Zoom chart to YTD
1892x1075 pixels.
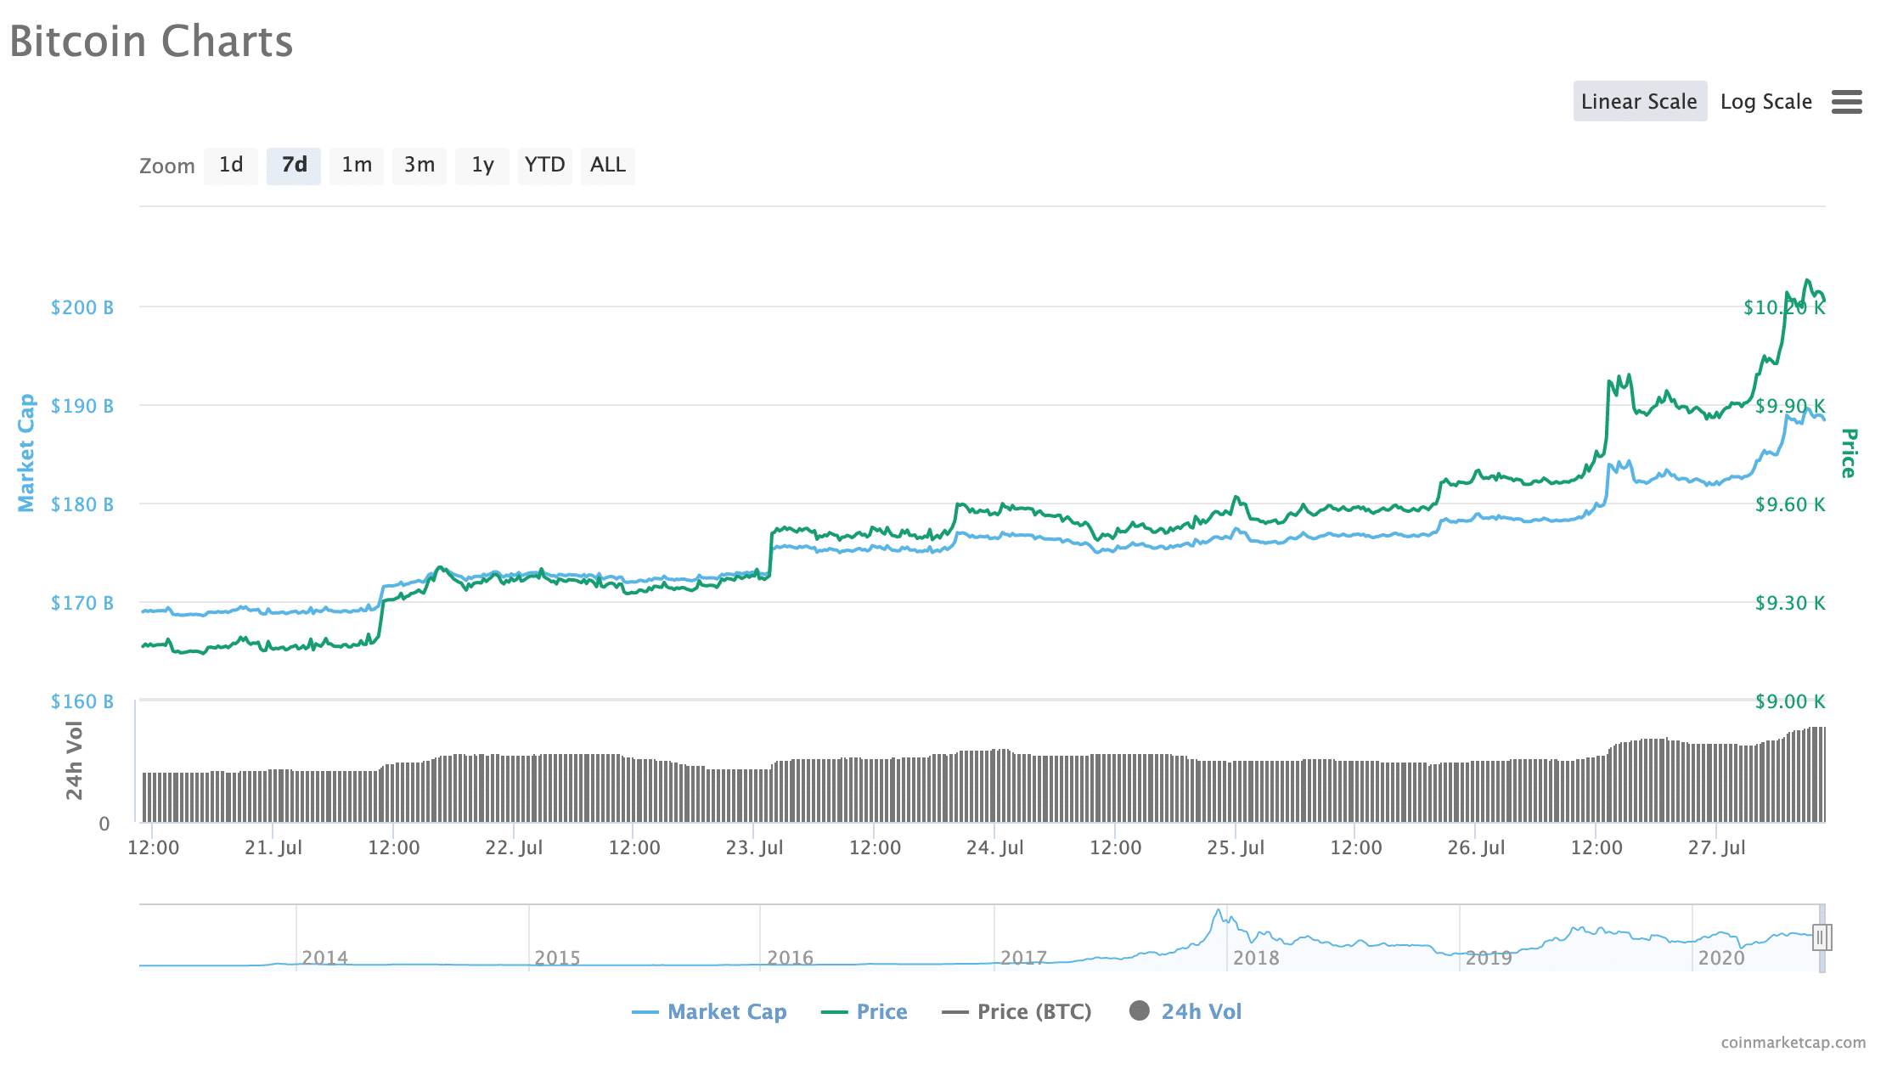tap(544, 165)
